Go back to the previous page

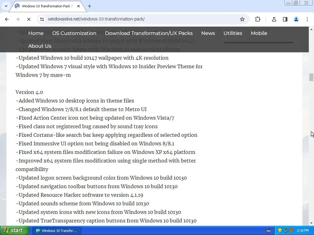7,19
